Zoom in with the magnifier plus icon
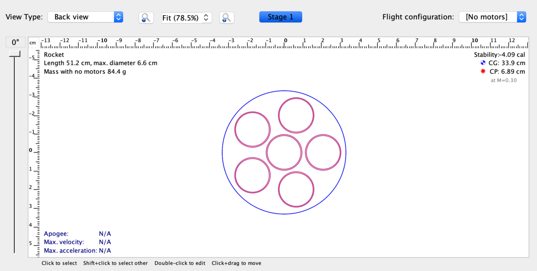537x271 pixels. 226,18
